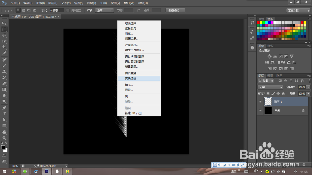Click the 羽化 feather input field
The width and height of the screenshot is (312, 175).
(57, 10)
